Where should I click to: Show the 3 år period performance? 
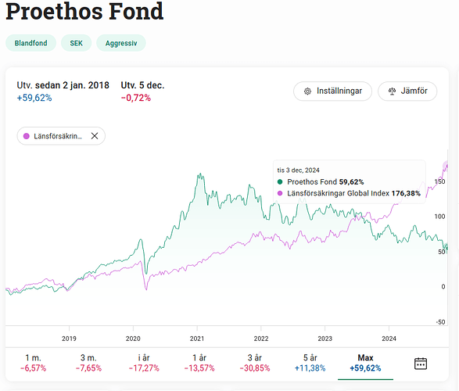(x=255, y=363)
